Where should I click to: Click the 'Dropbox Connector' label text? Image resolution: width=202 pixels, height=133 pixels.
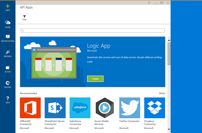pos(150,123)
